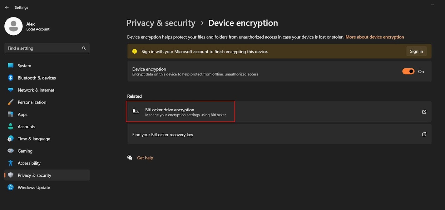Open Find your BitLocker recovery key arrow
The width and height of the screenshot is (445, 210).
point(424,134)
